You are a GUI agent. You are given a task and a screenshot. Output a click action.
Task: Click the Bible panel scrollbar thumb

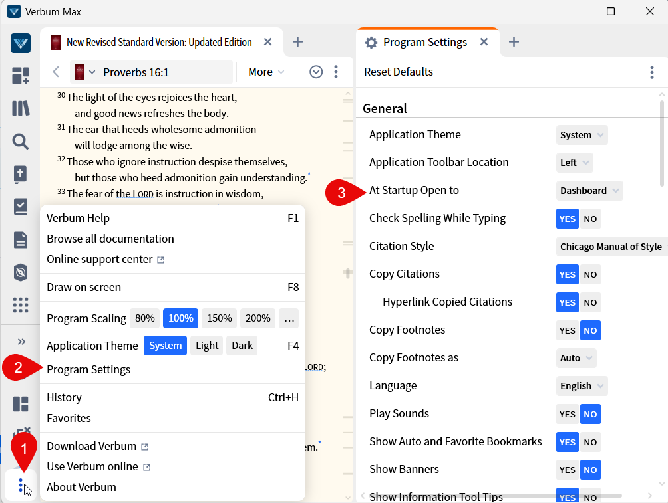[347, 273]
